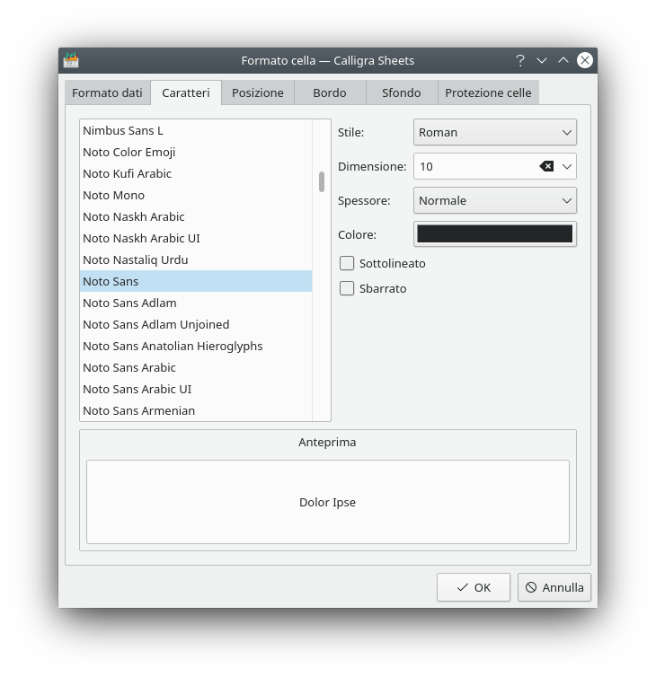
Task: Click the help question mark icon
Action: pos(519,60)
